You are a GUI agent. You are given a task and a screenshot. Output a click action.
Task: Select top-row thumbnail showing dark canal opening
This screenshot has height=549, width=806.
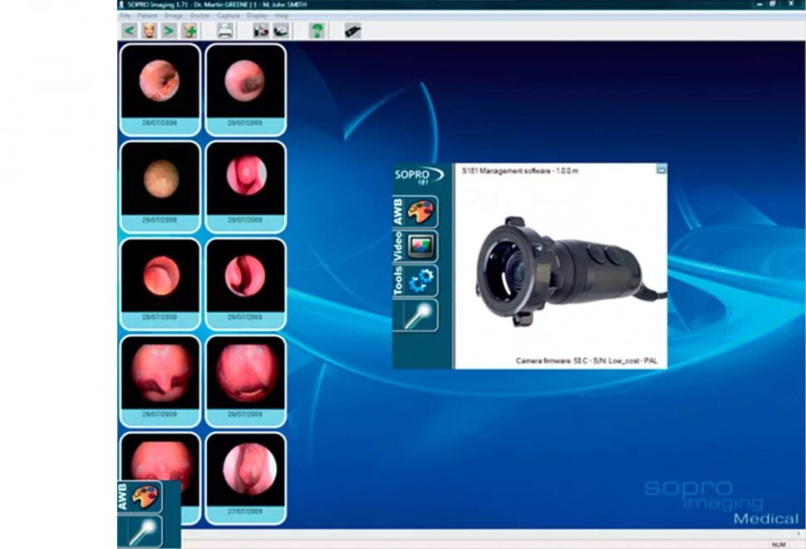point(160,90)
